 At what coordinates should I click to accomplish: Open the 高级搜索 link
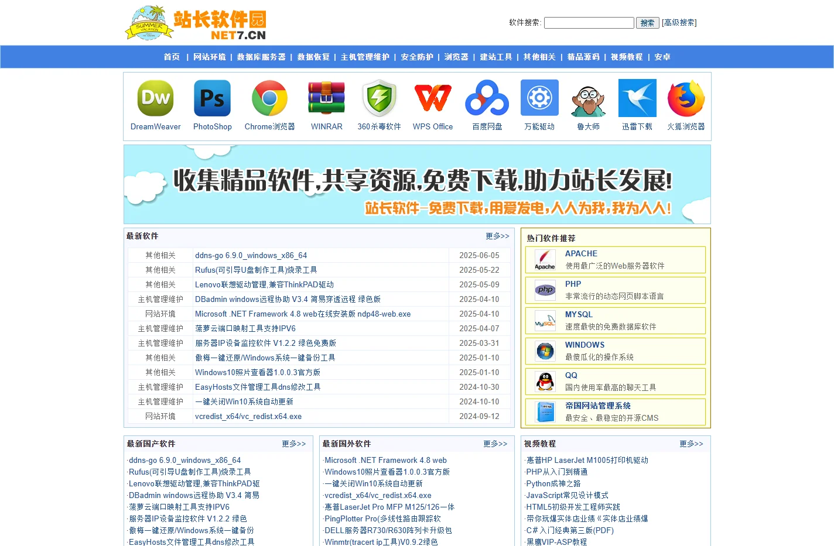679,23
